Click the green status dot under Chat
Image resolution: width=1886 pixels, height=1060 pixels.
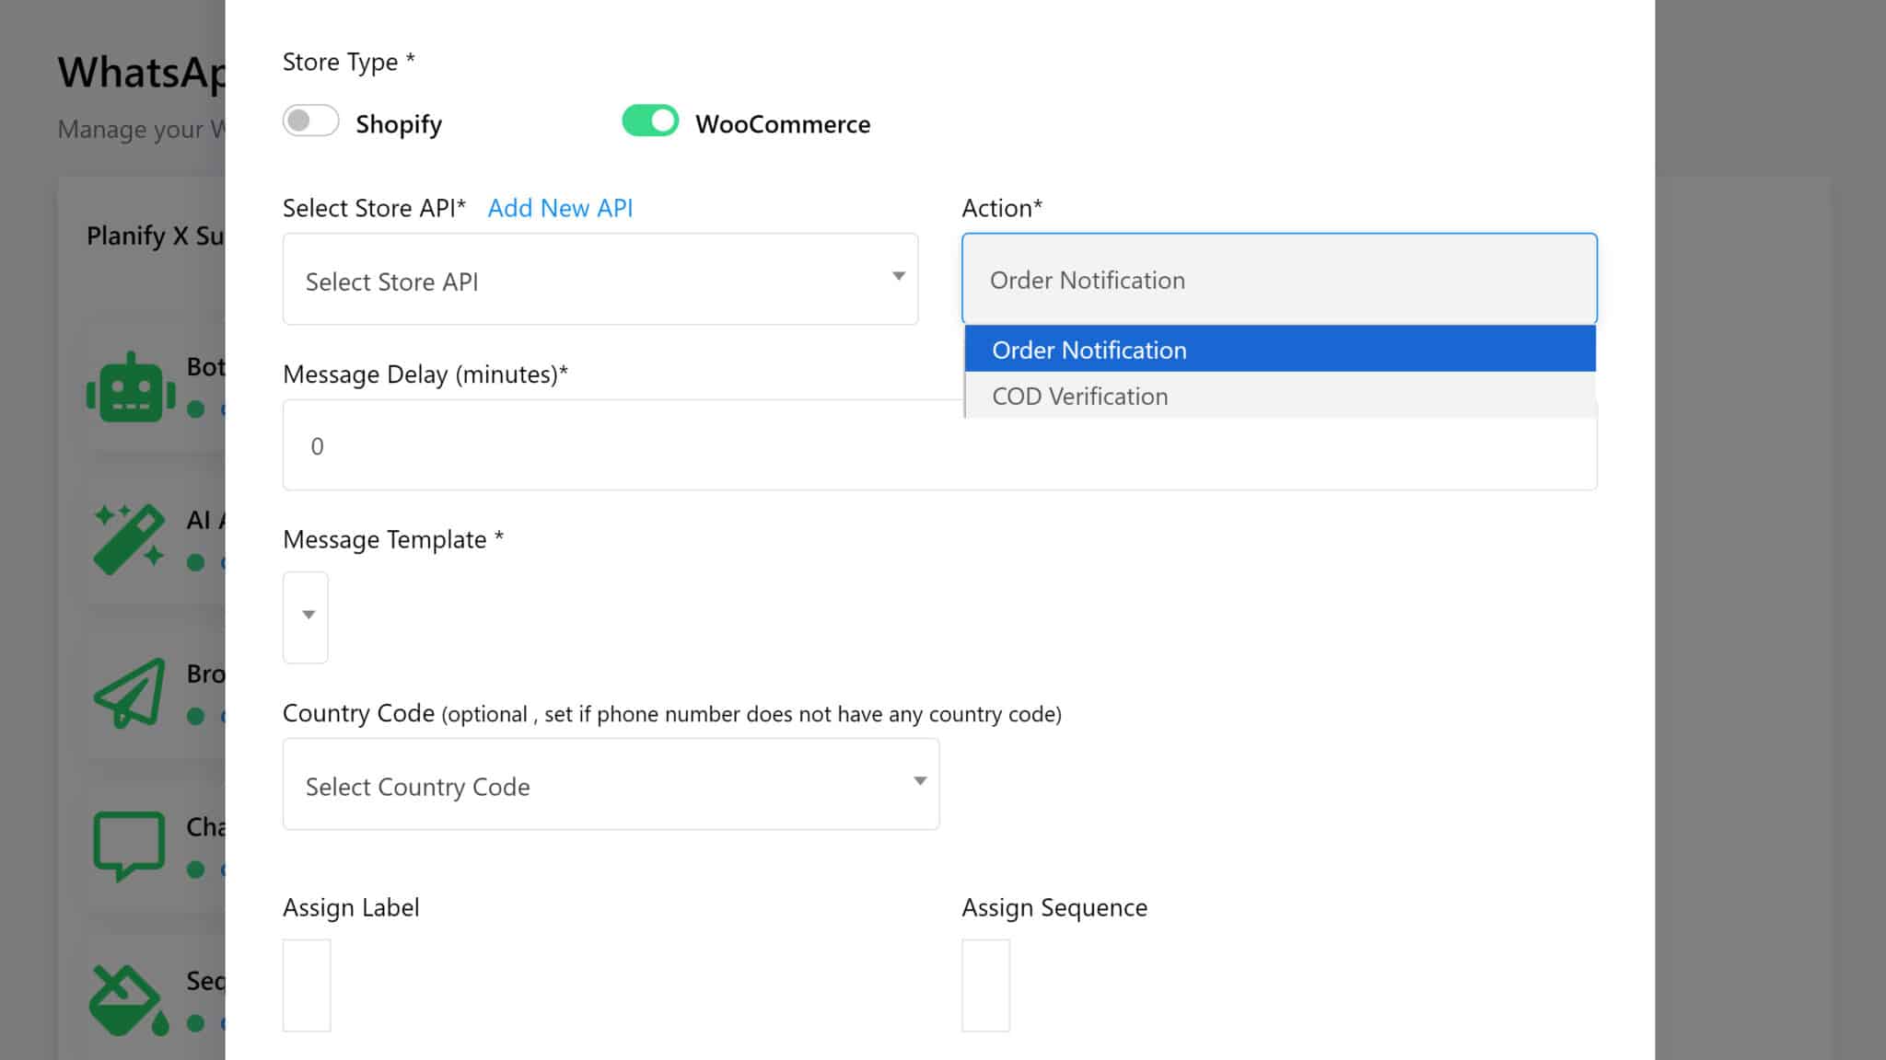tap(195, 870)
